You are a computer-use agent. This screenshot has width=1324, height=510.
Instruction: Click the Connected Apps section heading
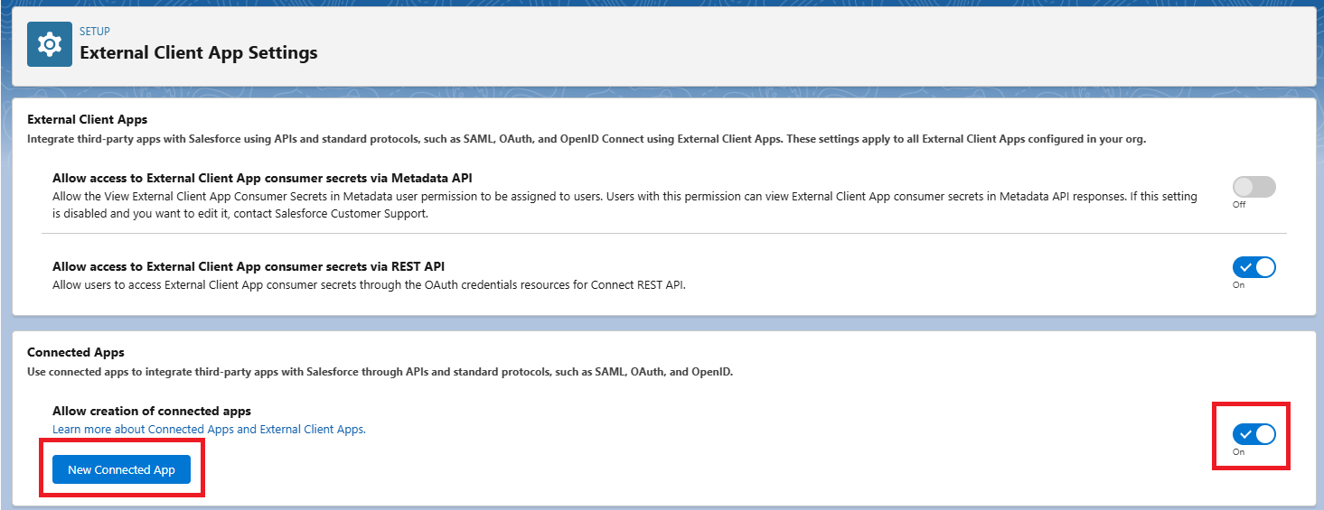coord(76,352)
